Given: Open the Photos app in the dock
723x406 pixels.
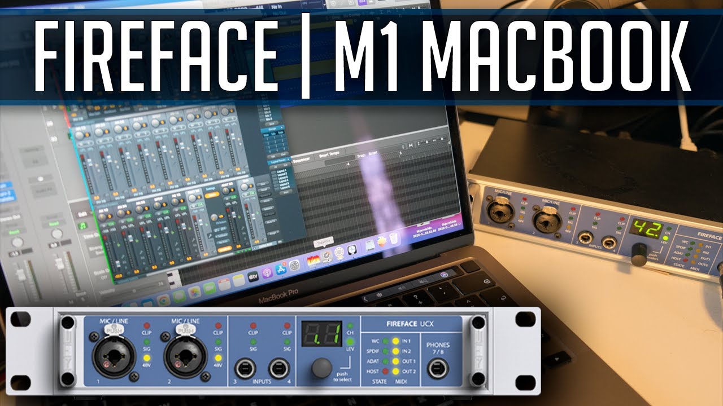Looking at the screenshot, I should tap(194, 292).
